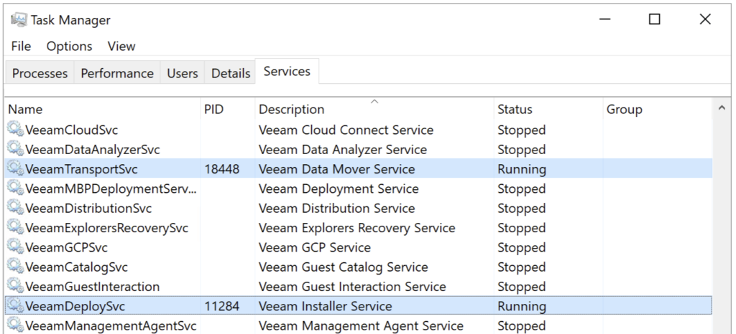Click the Veeam Guest Catalog Service description
Viewport: 736px width, 334px height.
[x=344, y=267]
